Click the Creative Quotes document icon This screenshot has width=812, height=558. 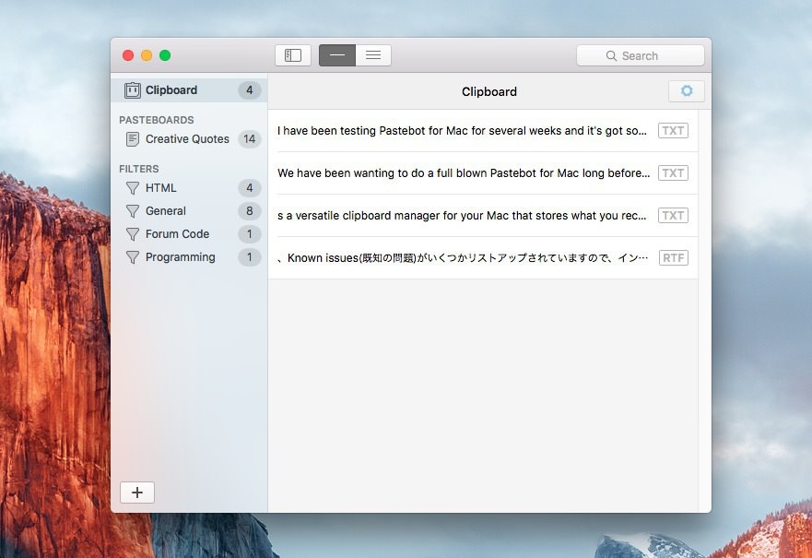[133, 139]
